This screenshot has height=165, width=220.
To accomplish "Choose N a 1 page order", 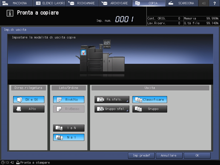I will [x=69, y=137].
